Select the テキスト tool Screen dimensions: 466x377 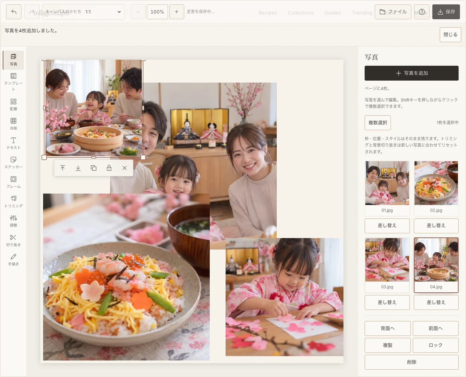pos(13,143)
